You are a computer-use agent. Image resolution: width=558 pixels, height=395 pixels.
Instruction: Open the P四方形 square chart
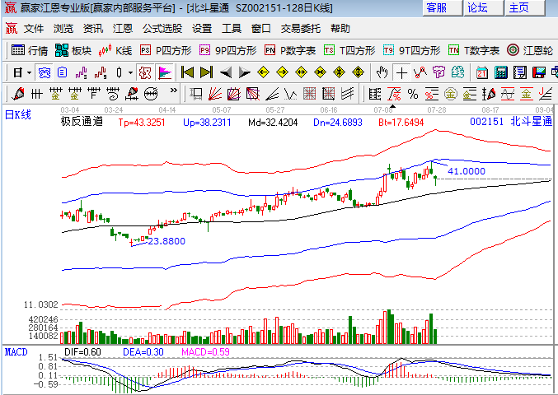[166, 51]
